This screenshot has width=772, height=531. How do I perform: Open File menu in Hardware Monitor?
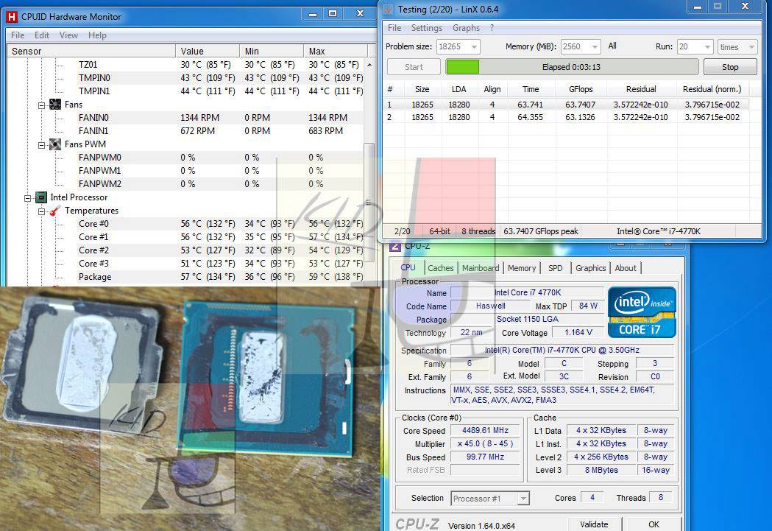(18, 35)
